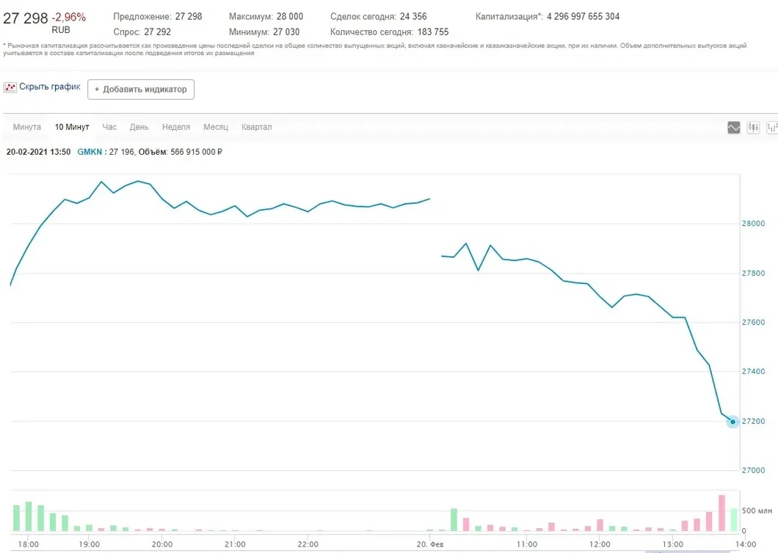Select the line chart type icon
Viewport: 778px width, 553px height.
coord(734,128)
